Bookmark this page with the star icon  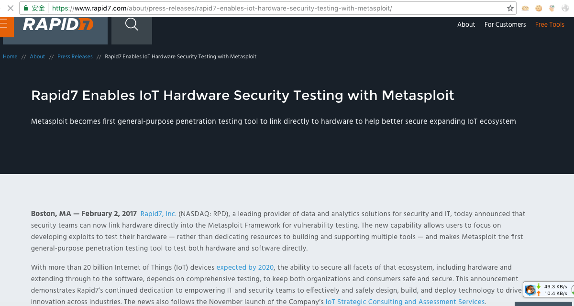(x=510, y=8)
